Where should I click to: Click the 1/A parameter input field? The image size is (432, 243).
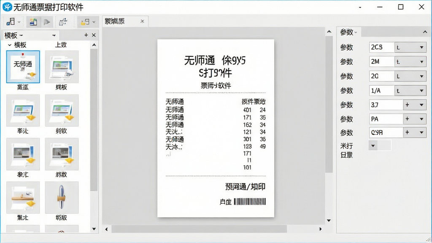(x=381, y=90)
